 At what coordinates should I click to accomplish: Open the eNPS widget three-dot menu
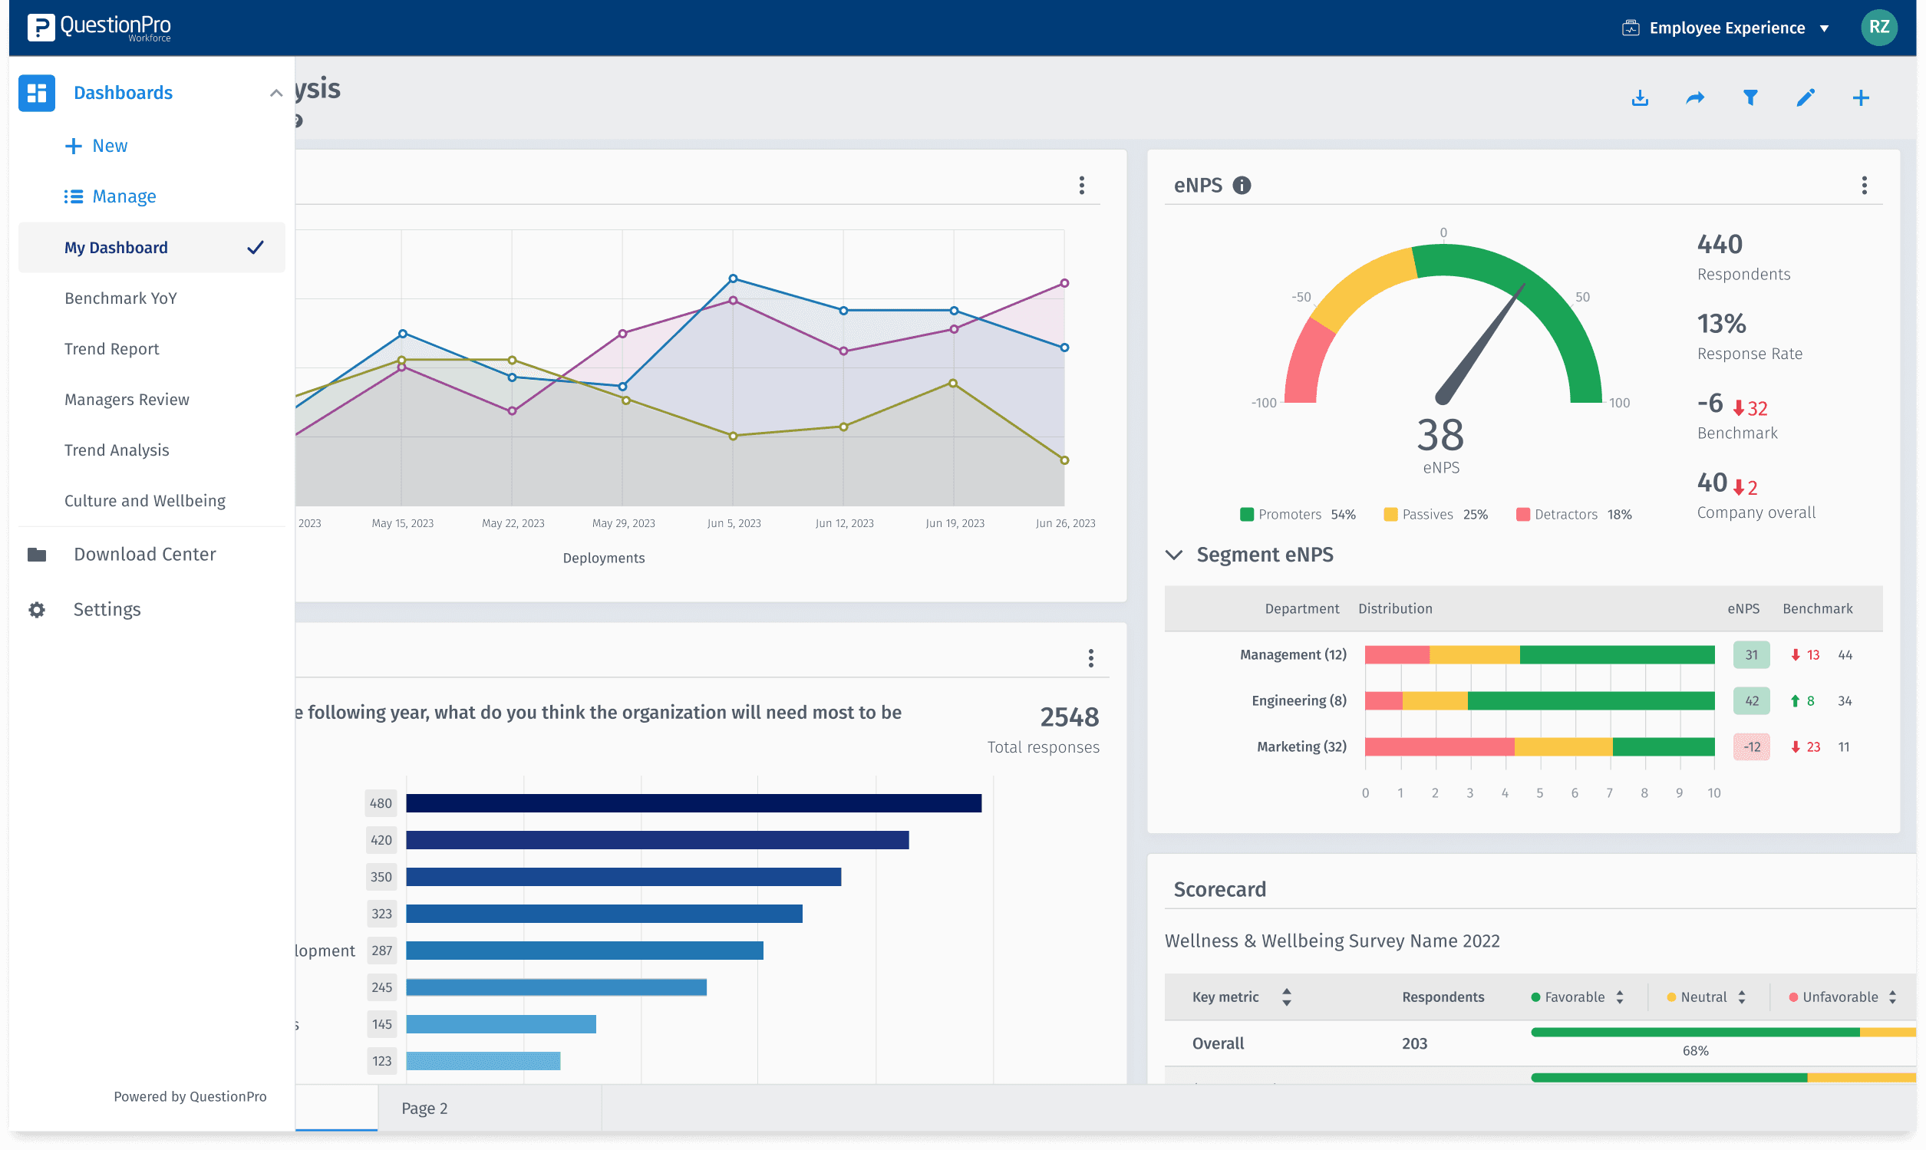pos(1864,185)
